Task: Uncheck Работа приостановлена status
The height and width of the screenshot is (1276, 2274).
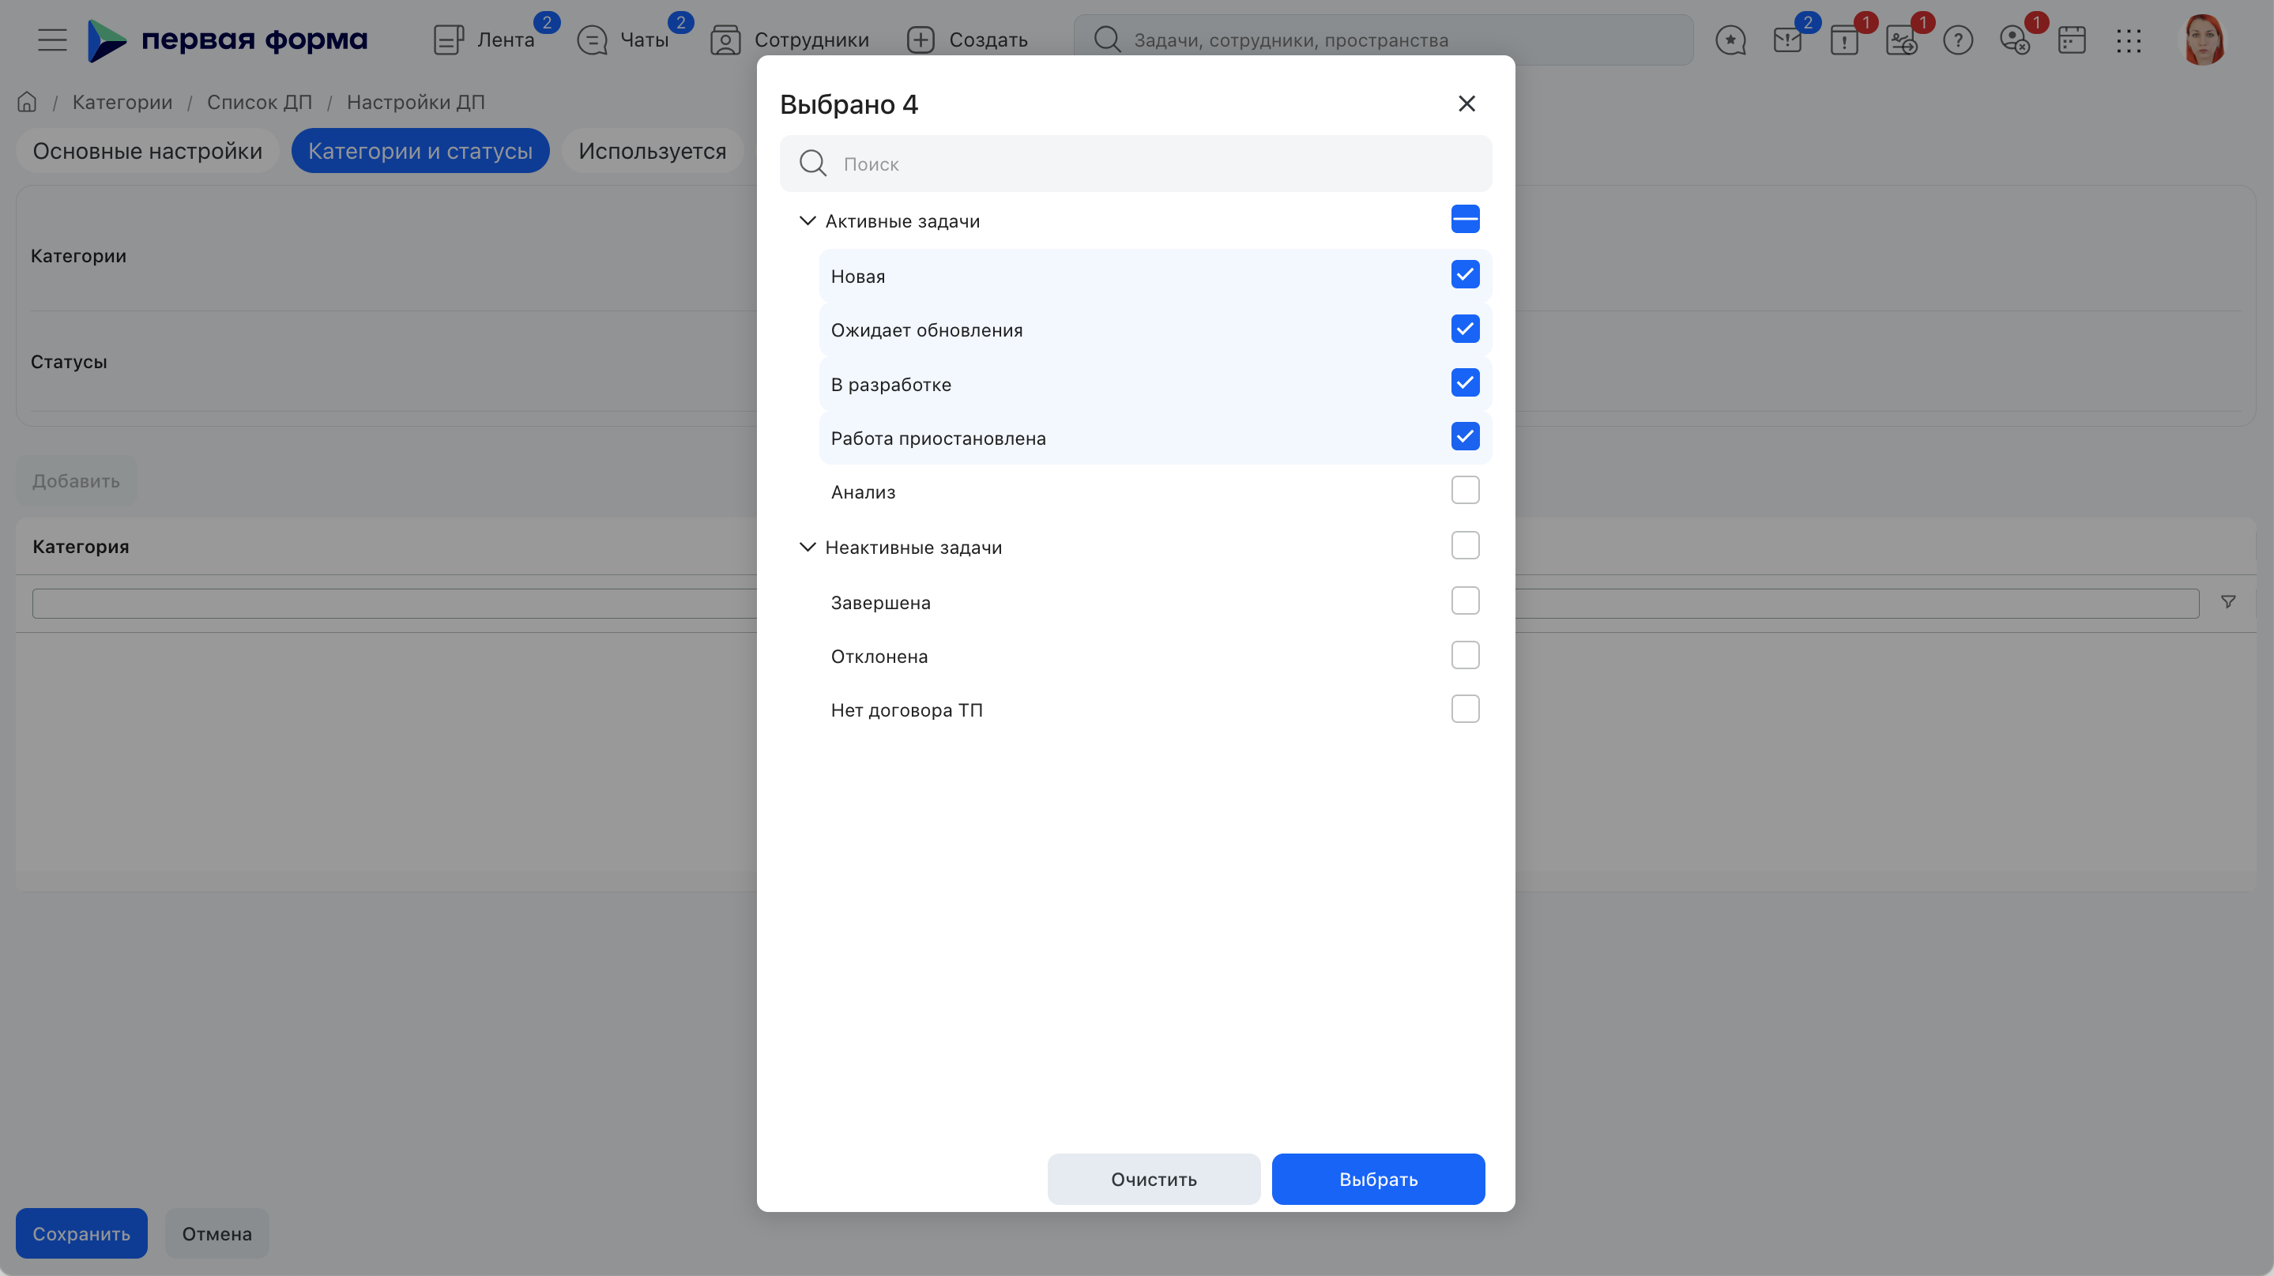Action: 1466,436
